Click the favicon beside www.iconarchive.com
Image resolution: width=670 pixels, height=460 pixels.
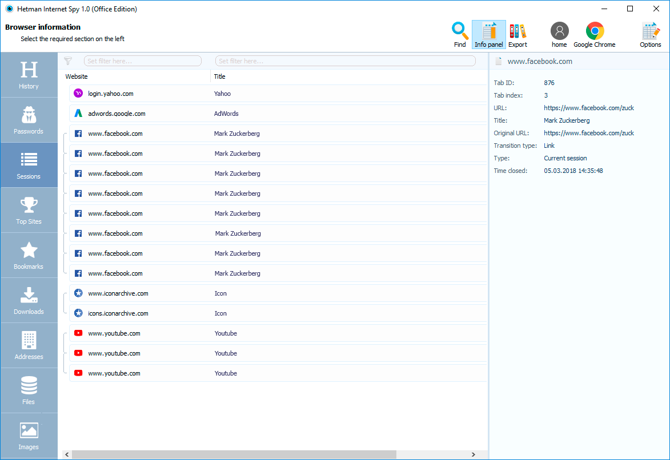[78, 293]
